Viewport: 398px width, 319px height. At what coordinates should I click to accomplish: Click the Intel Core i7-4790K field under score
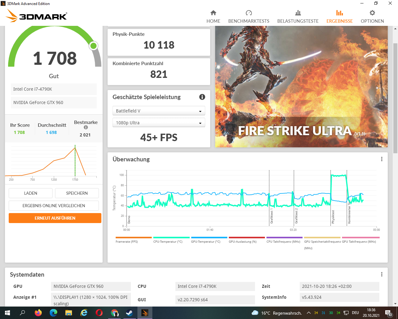point(54,89)
